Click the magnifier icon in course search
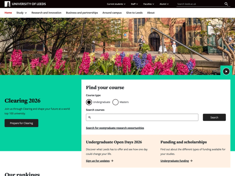 [89, 117]
